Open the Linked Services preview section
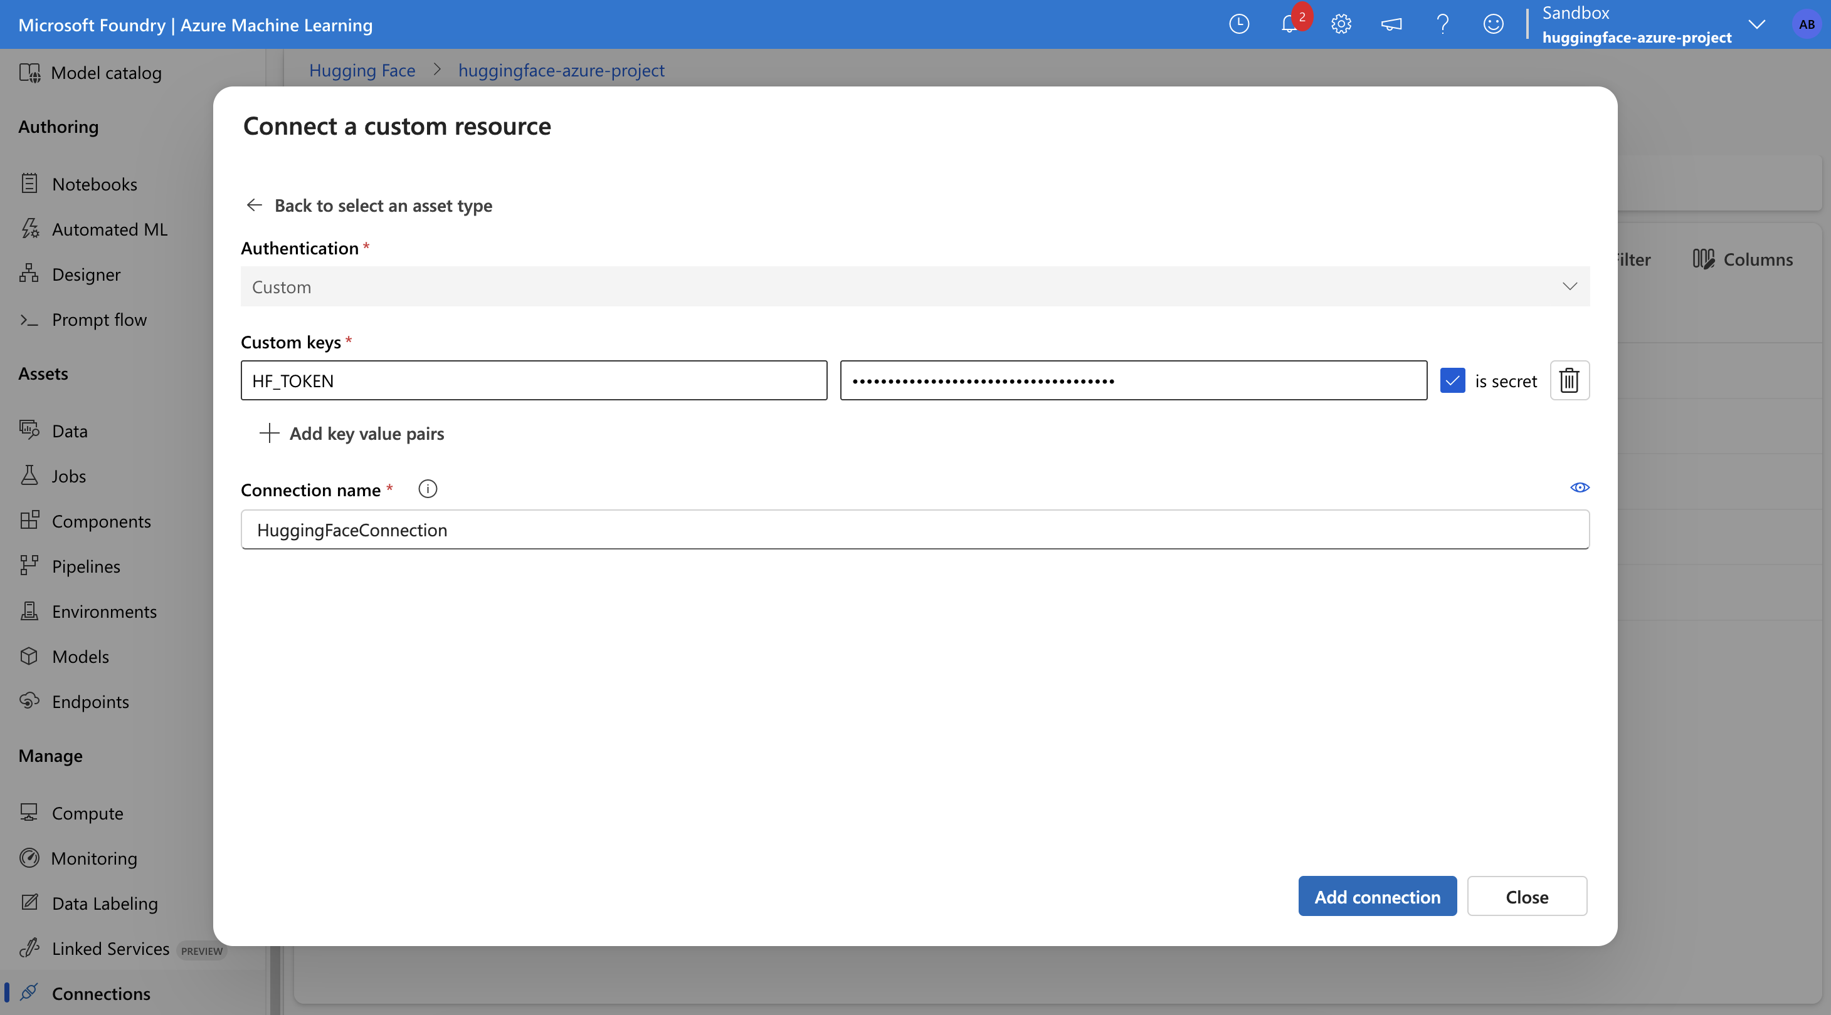 [x=110, y=948]
